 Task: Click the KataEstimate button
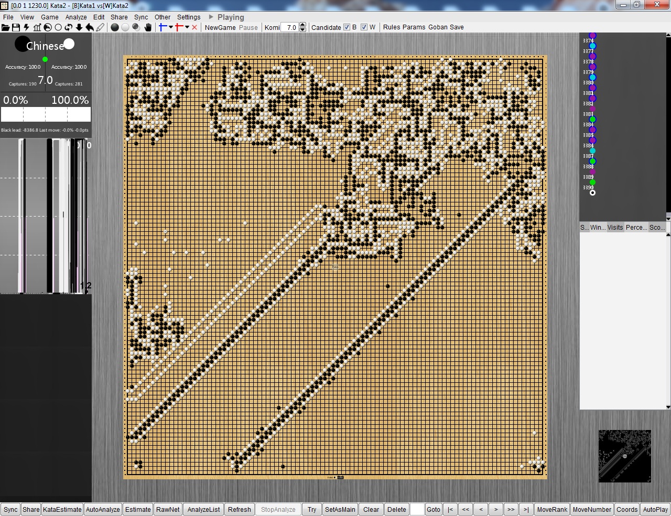click(x=62, y=509)
